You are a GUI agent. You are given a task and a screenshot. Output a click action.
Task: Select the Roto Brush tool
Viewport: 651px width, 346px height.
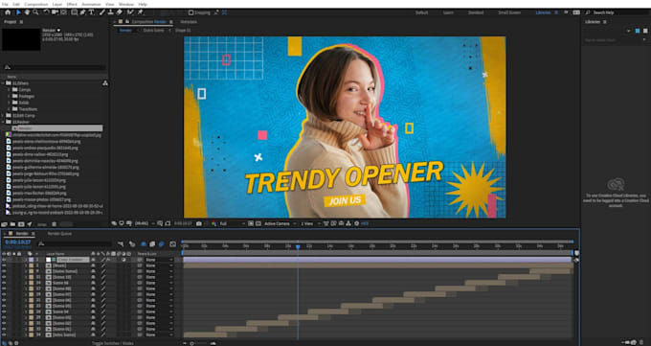(x=130, y=12)
